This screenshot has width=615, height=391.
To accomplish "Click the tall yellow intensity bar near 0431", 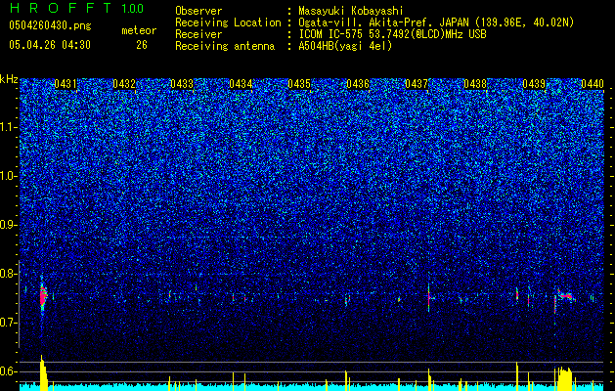I will (43, 373).
